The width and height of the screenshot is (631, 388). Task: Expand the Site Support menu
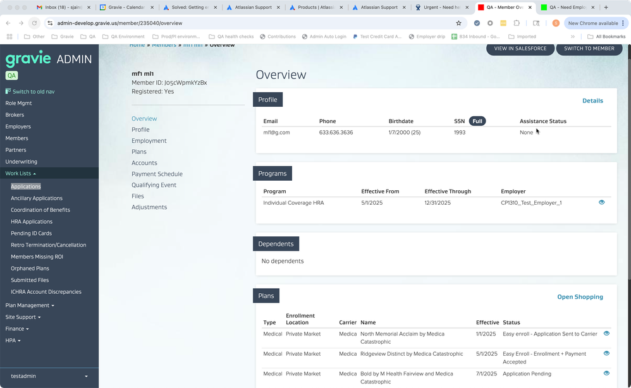[23, 317]
